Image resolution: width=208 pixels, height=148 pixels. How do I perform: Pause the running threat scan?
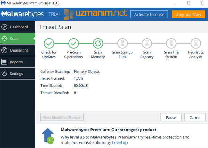(171, 118)
